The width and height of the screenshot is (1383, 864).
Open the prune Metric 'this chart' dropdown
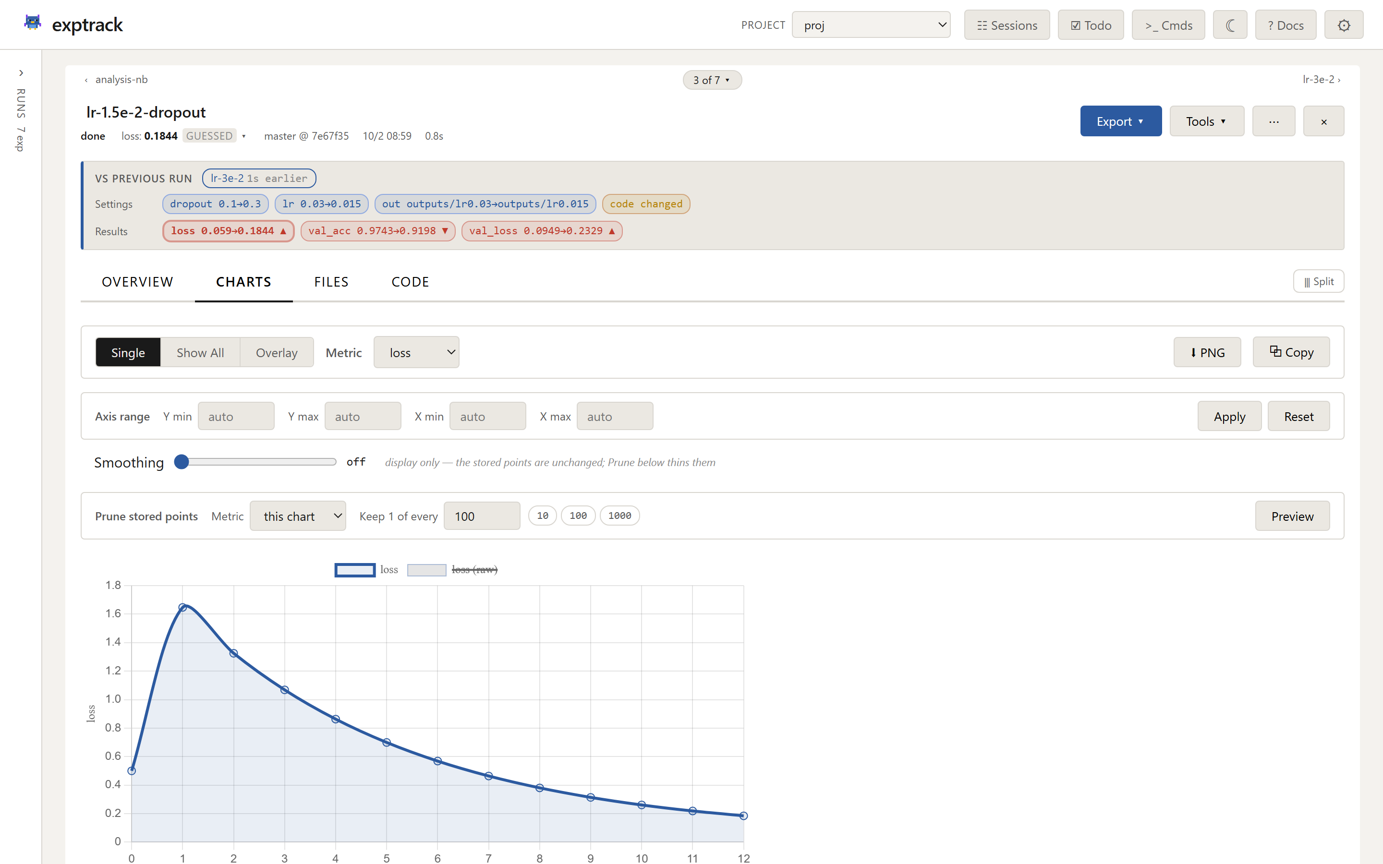point(298,516)
